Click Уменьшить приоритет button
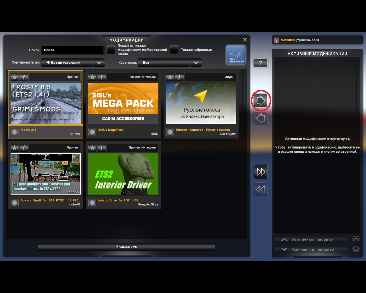Screen dimensions: 366x293 point(311,249)
